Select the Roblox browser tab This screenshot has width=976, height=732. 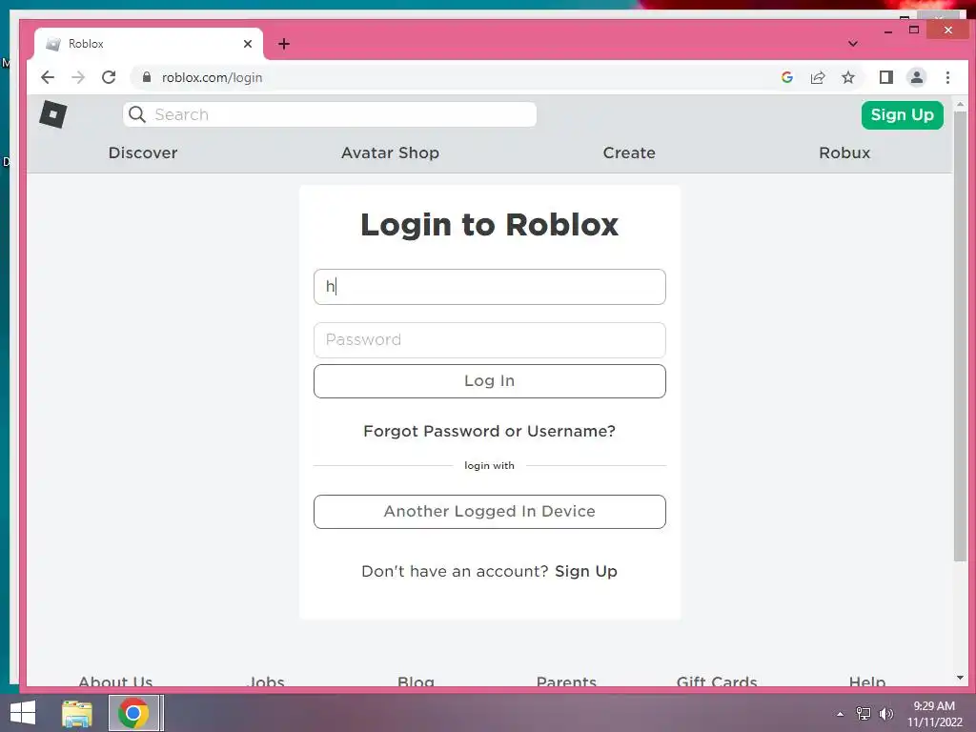[148, 44]
